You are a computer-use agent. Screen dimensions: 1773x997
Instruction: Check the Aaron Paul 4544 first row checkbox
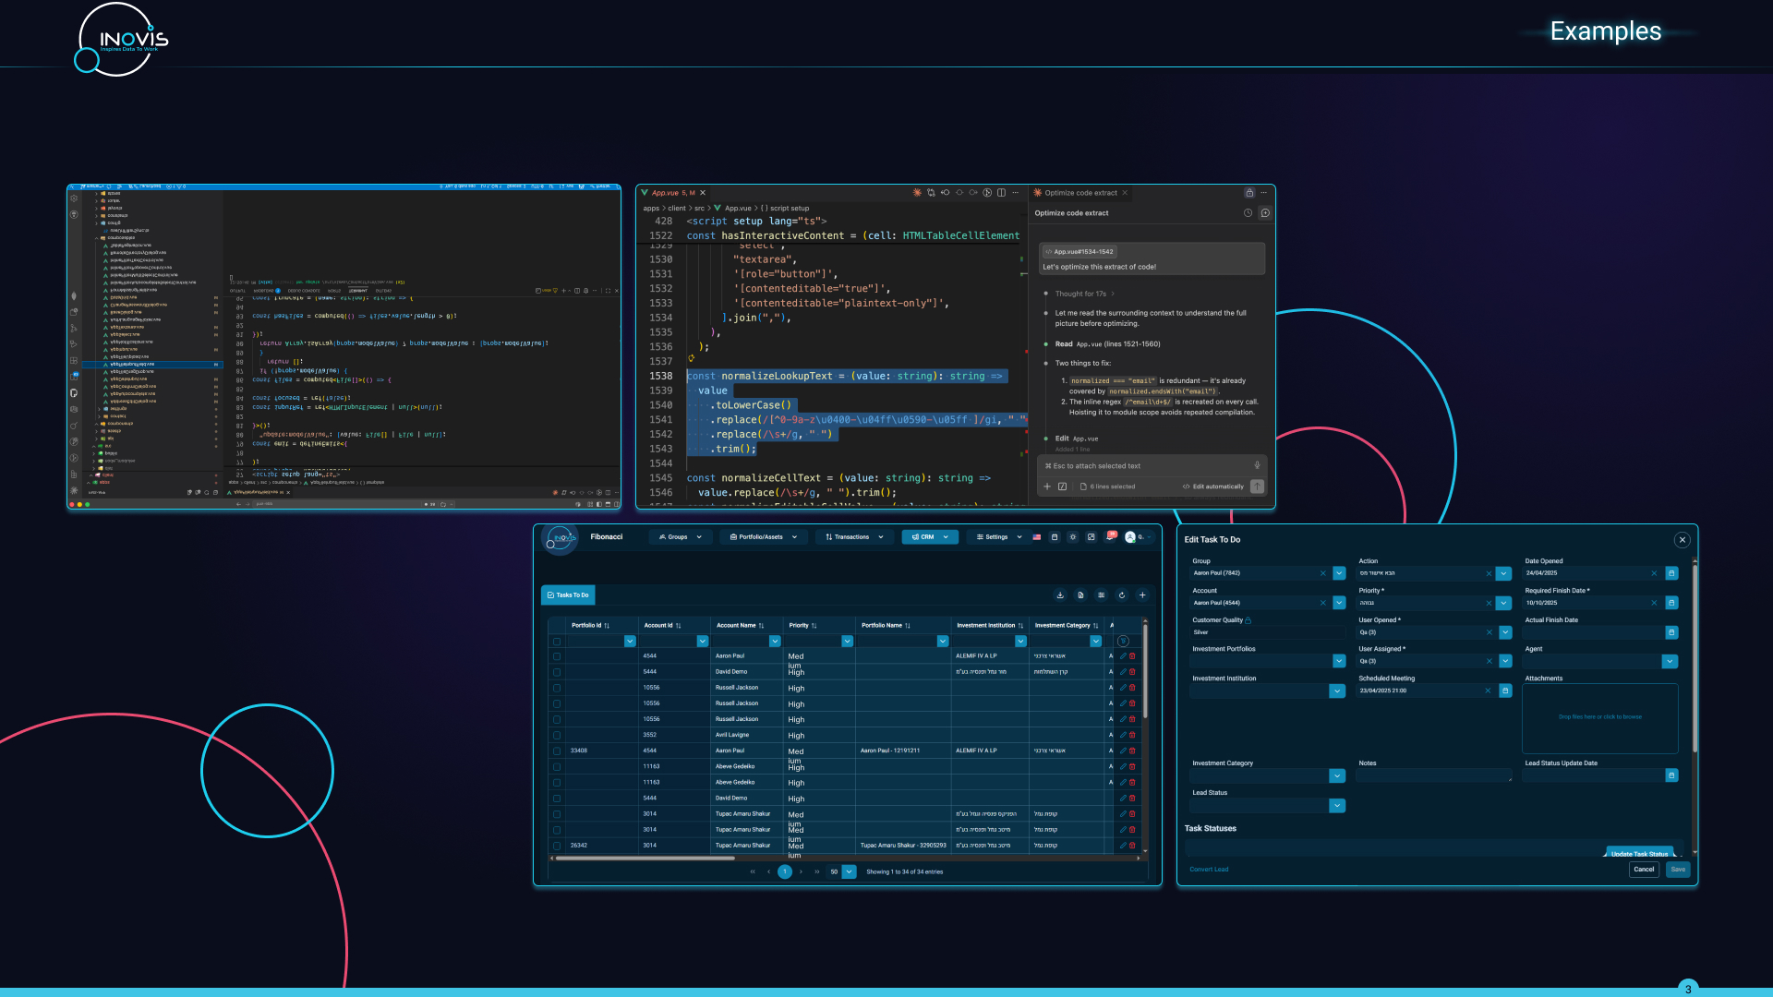click(x=557, y=656)
